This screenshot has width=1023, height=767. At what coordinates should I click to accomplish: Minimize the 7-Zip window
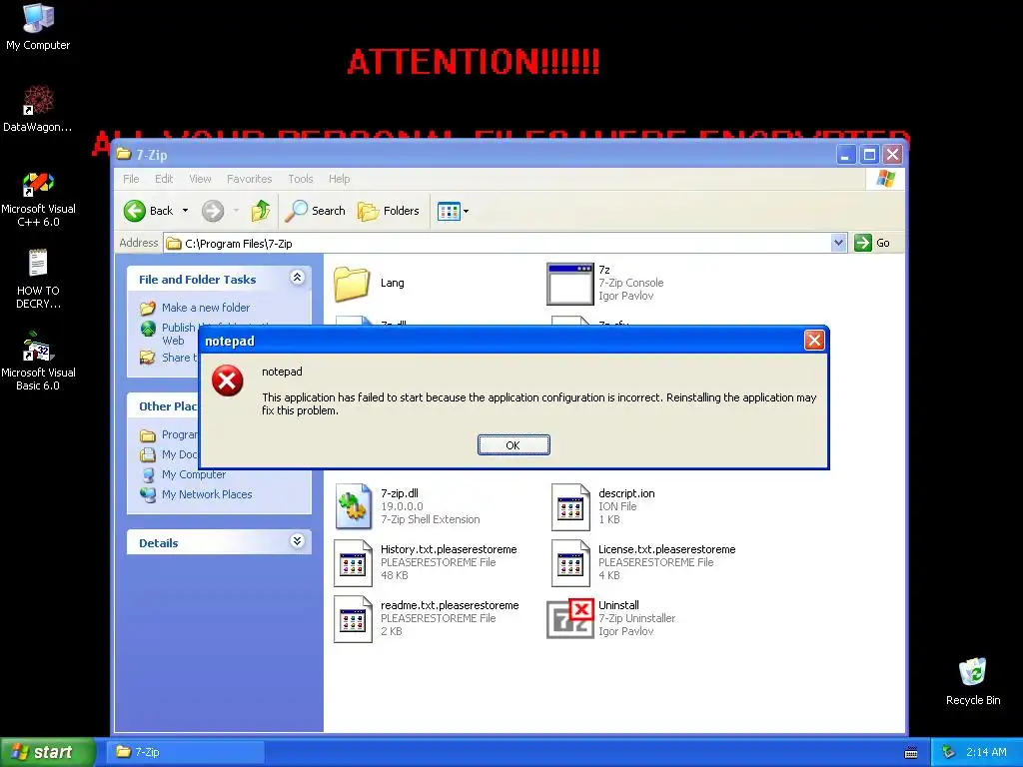tap(846, 155)
